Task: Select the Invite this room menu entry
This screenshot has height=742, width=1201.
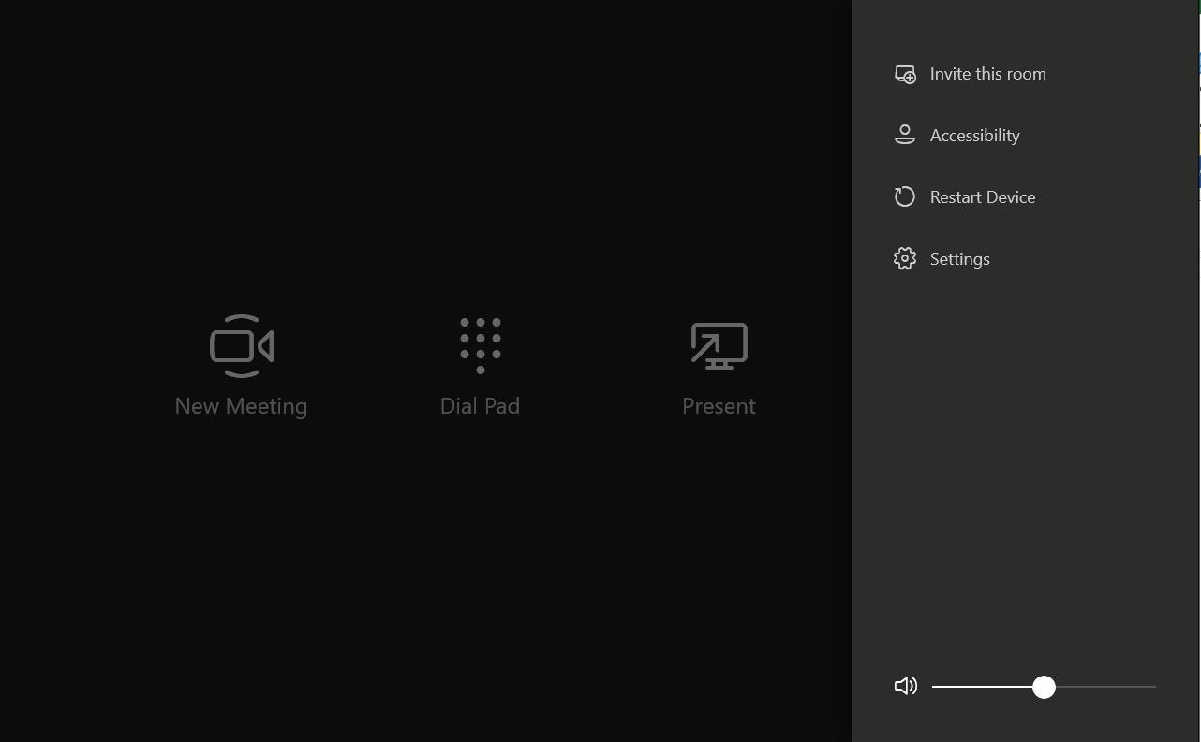Action: point(971,74)
